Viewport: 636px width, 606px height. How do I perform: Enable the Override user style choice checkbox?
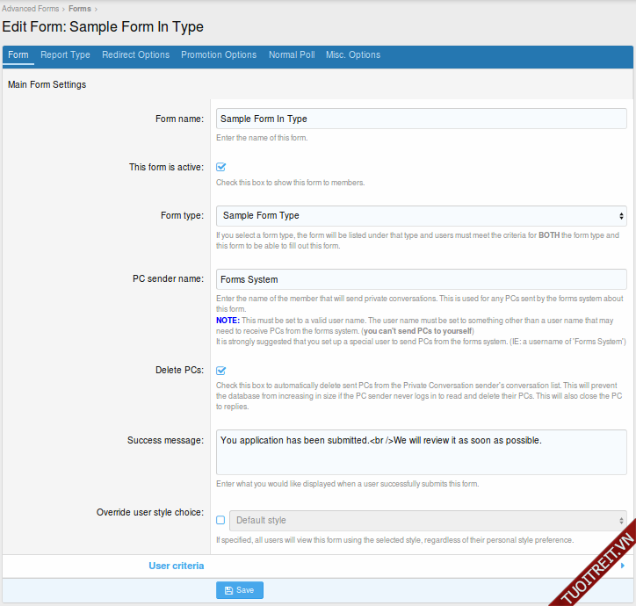tap(220, 520)
